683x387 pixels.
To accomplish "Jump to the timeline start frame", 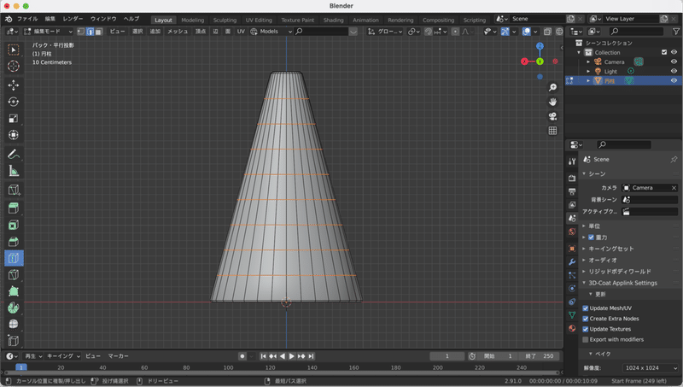I will tap(263, 356).
